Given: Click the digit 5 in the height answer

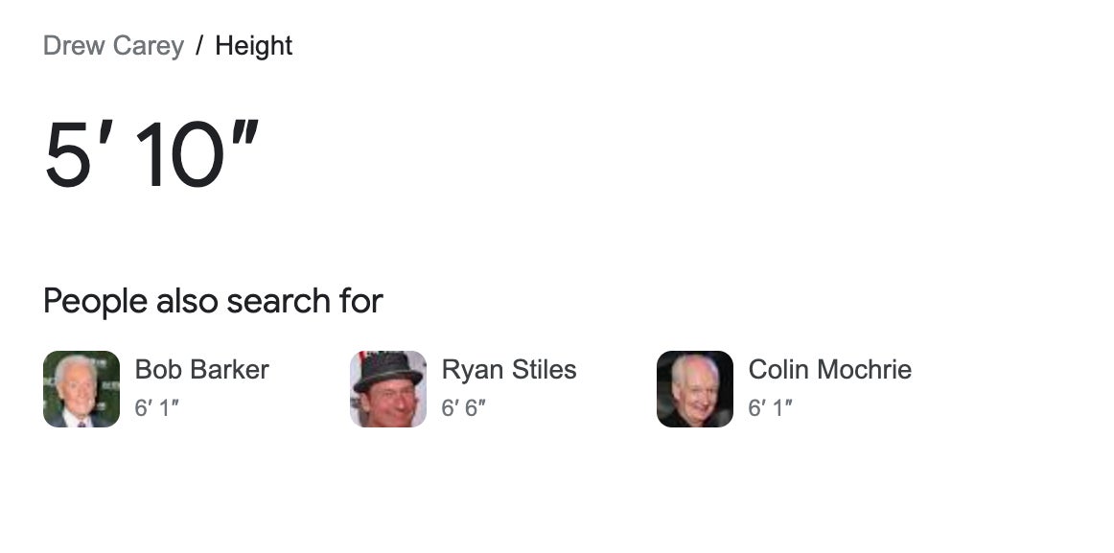Looking at the screenshot, I should [x=67, y=155].
